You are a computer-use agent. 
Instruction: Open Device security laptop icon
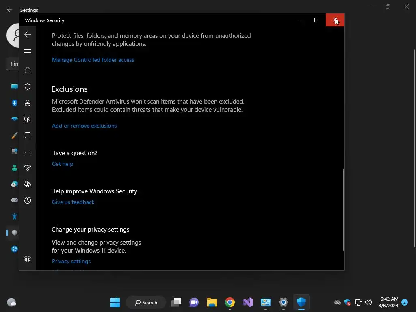28,152
